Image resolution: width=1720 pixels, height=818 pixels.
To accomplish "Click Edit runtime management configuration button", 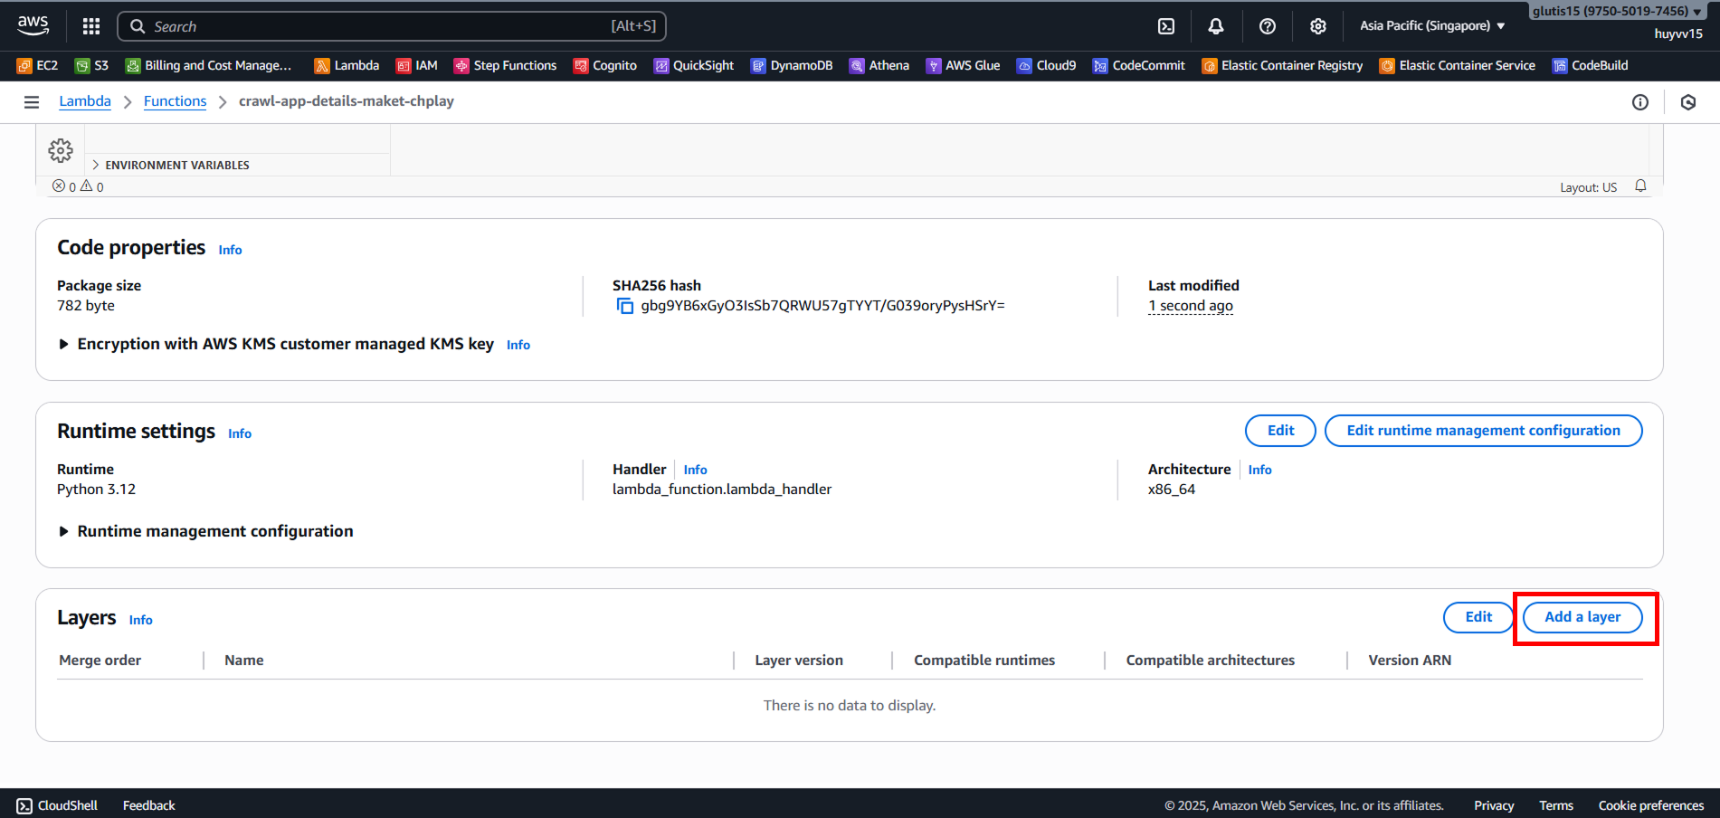I will [1483, 431].
